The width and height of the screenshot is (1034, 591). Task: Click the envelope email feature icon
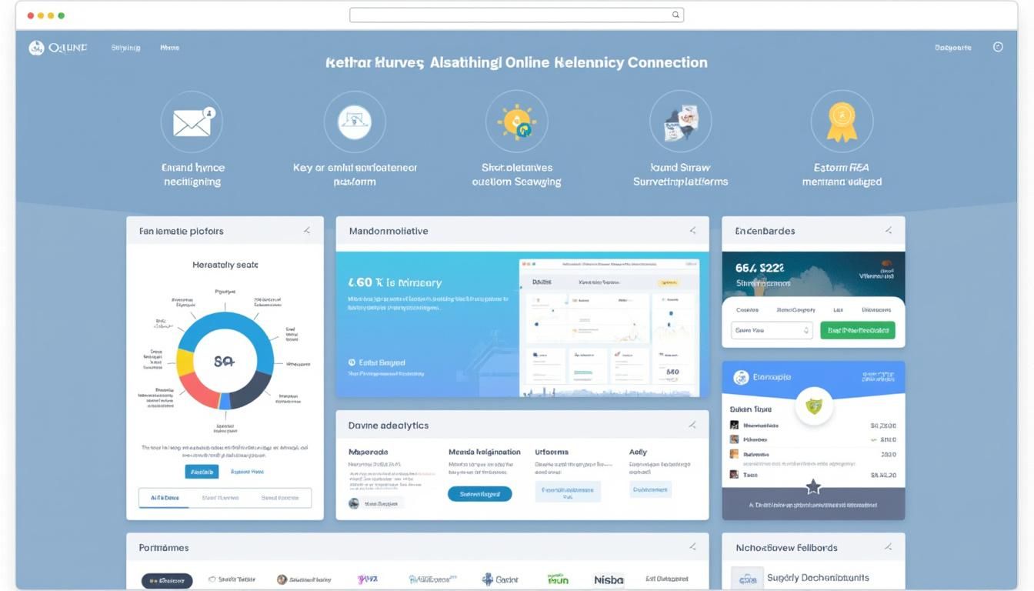[x=192, y=122]
